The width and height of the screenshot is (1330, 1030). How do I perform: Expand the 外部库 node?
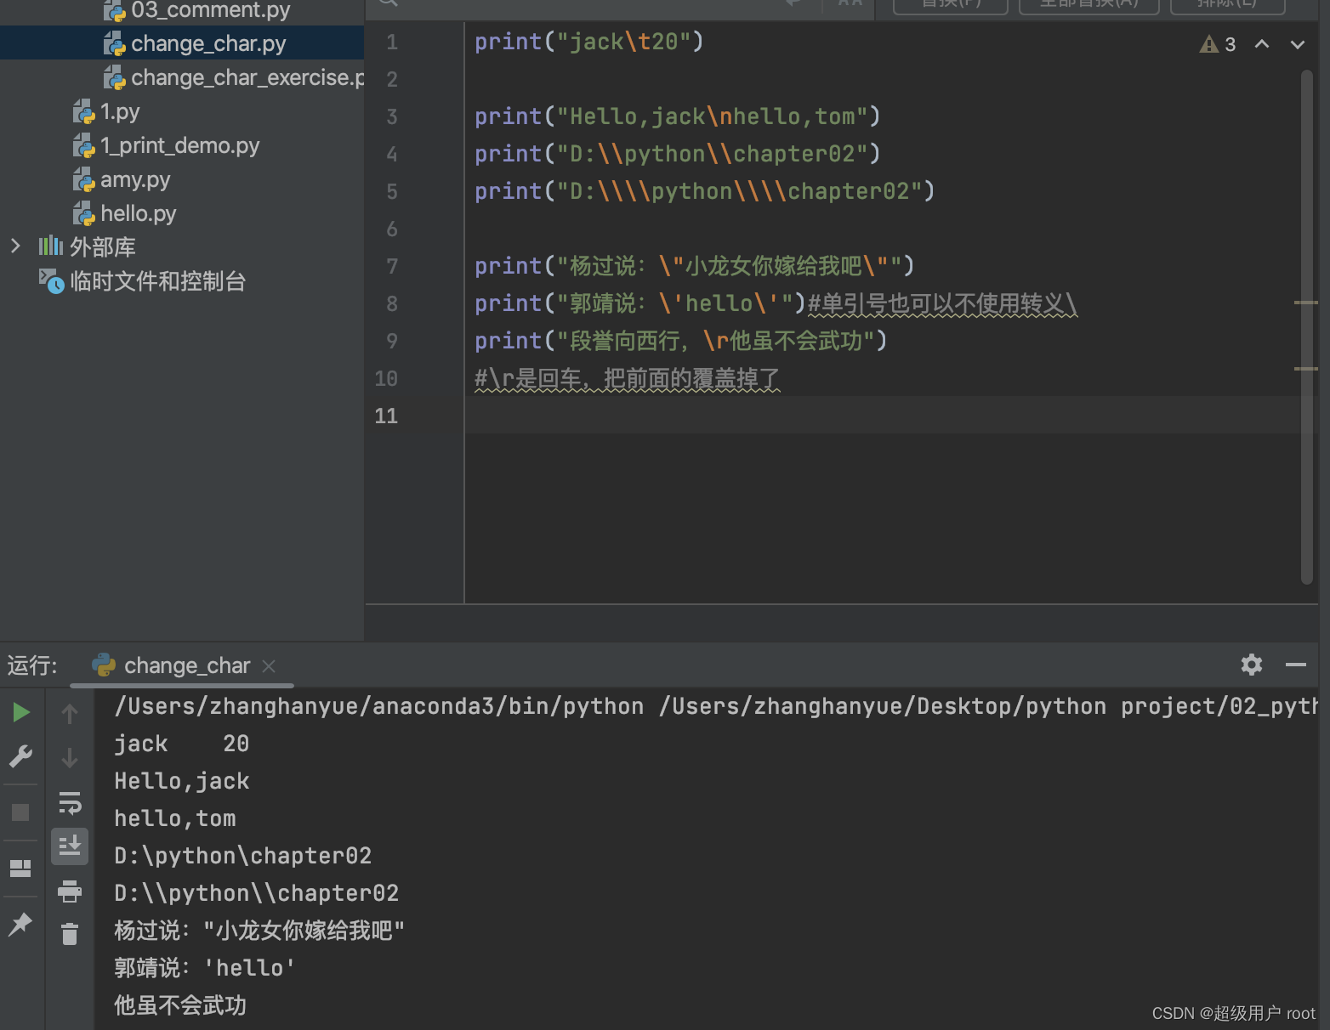click(15, 246)
